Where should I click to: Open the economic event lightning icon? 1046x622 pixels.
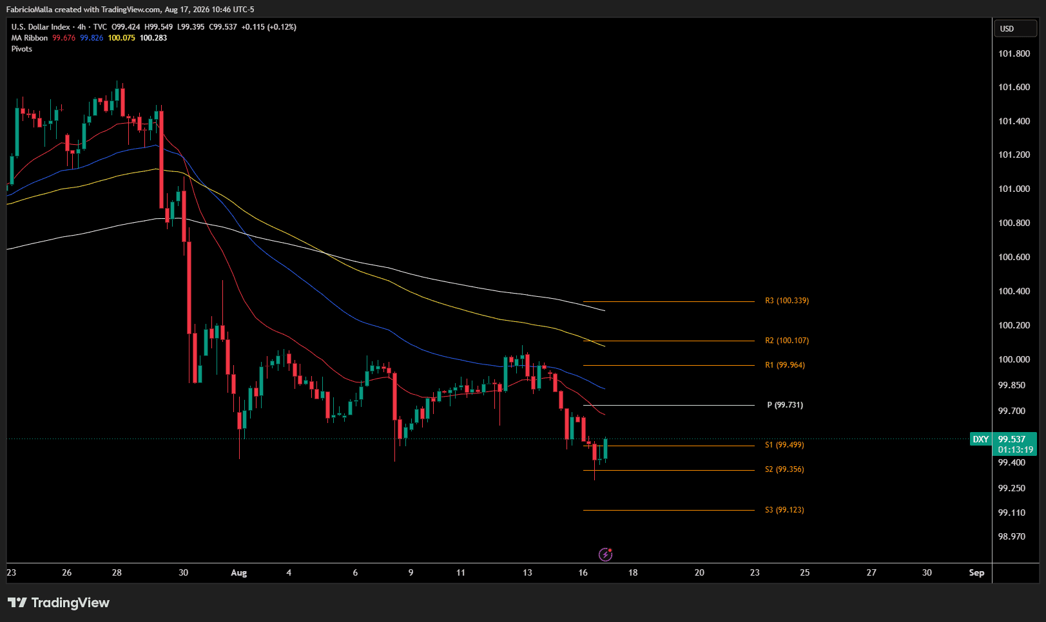(x=605, y=554)
